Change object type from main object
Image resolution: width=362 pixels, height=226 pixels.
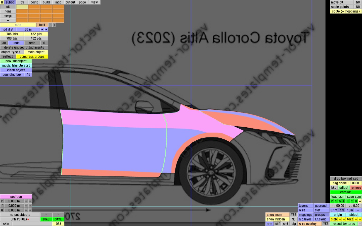tap(36, 52)
